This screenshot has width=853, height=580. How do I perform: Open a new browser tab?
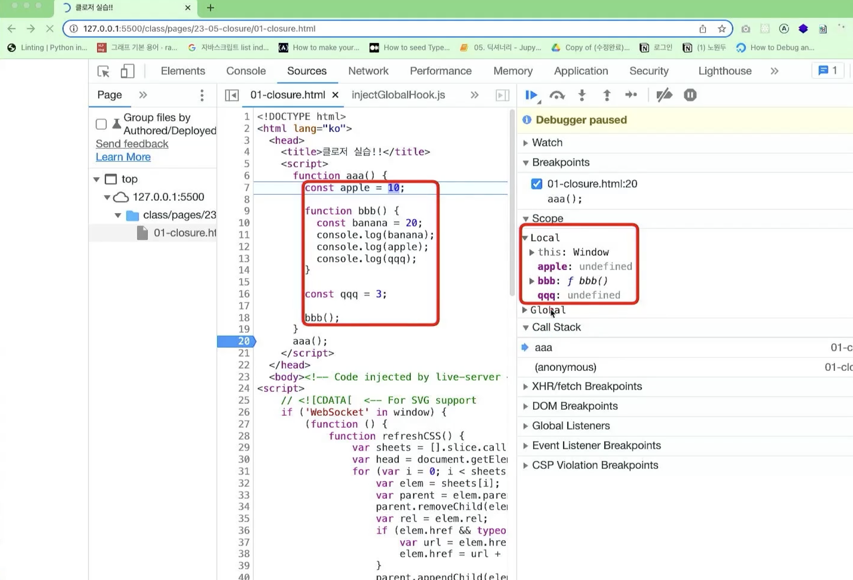pyautogui.click(x=210, y=8)
